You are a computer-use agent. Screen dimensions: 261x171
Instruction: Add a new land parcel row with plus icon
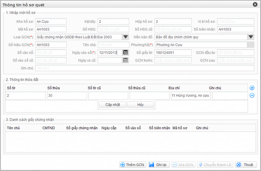point(252,88)
